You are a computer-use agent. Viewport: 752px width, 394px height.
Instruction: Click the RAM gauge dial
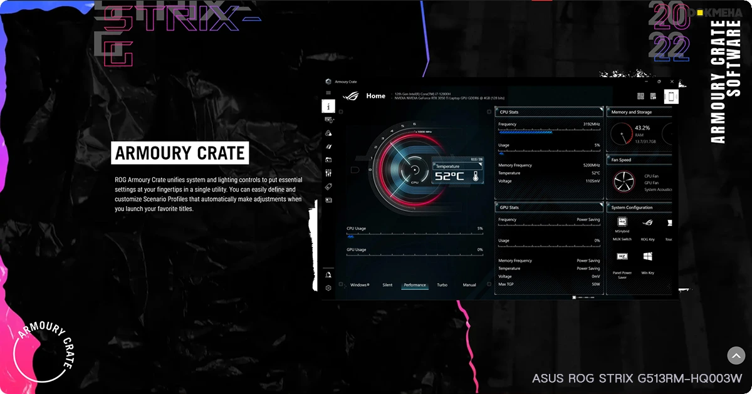point(622,133)
